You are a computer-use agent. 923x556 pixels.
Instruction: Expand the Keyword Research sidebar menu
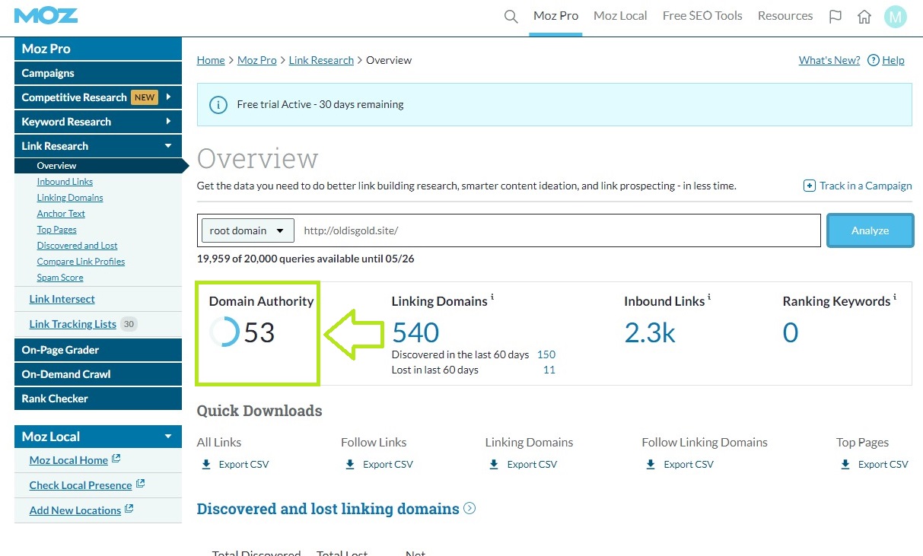point(168,122)
